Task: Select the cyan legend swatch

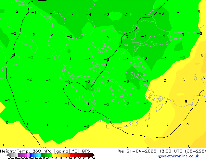Action: tap(40, 155)
